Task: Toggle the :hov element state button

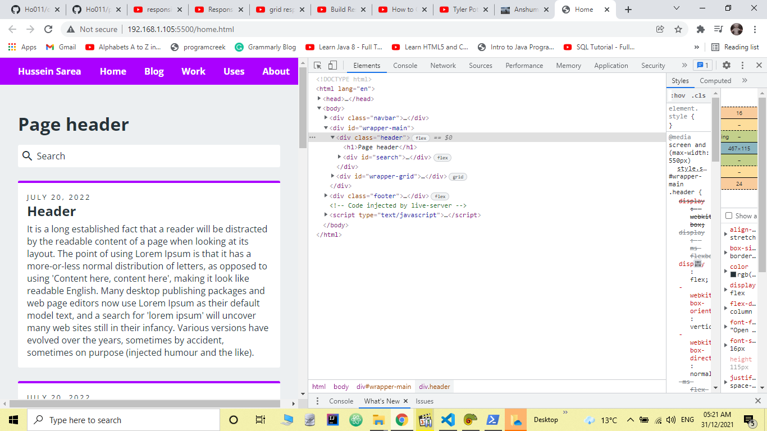Action: point(678,95)
